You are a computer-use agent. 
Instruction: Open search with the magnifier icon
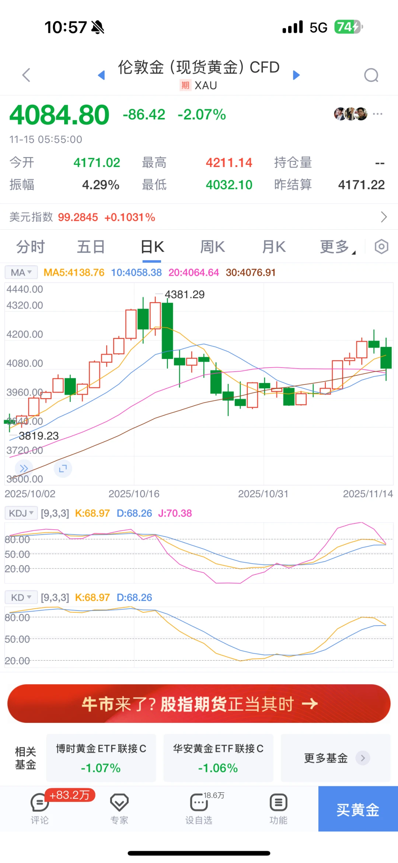[x=371, y=75]
